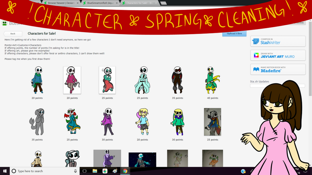The height and width of the screenshot is (175, 312).
Task: Click 'Points>Art>Customs>Characters' text line
Action: pos(23,45)
